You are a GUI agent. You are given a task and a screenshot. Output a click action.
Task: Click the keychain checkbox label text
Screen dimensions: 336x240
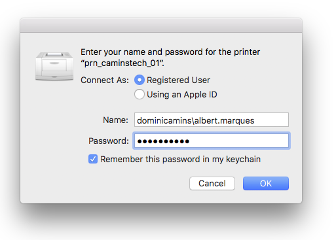pyautogui.click(x=180, y=160)
